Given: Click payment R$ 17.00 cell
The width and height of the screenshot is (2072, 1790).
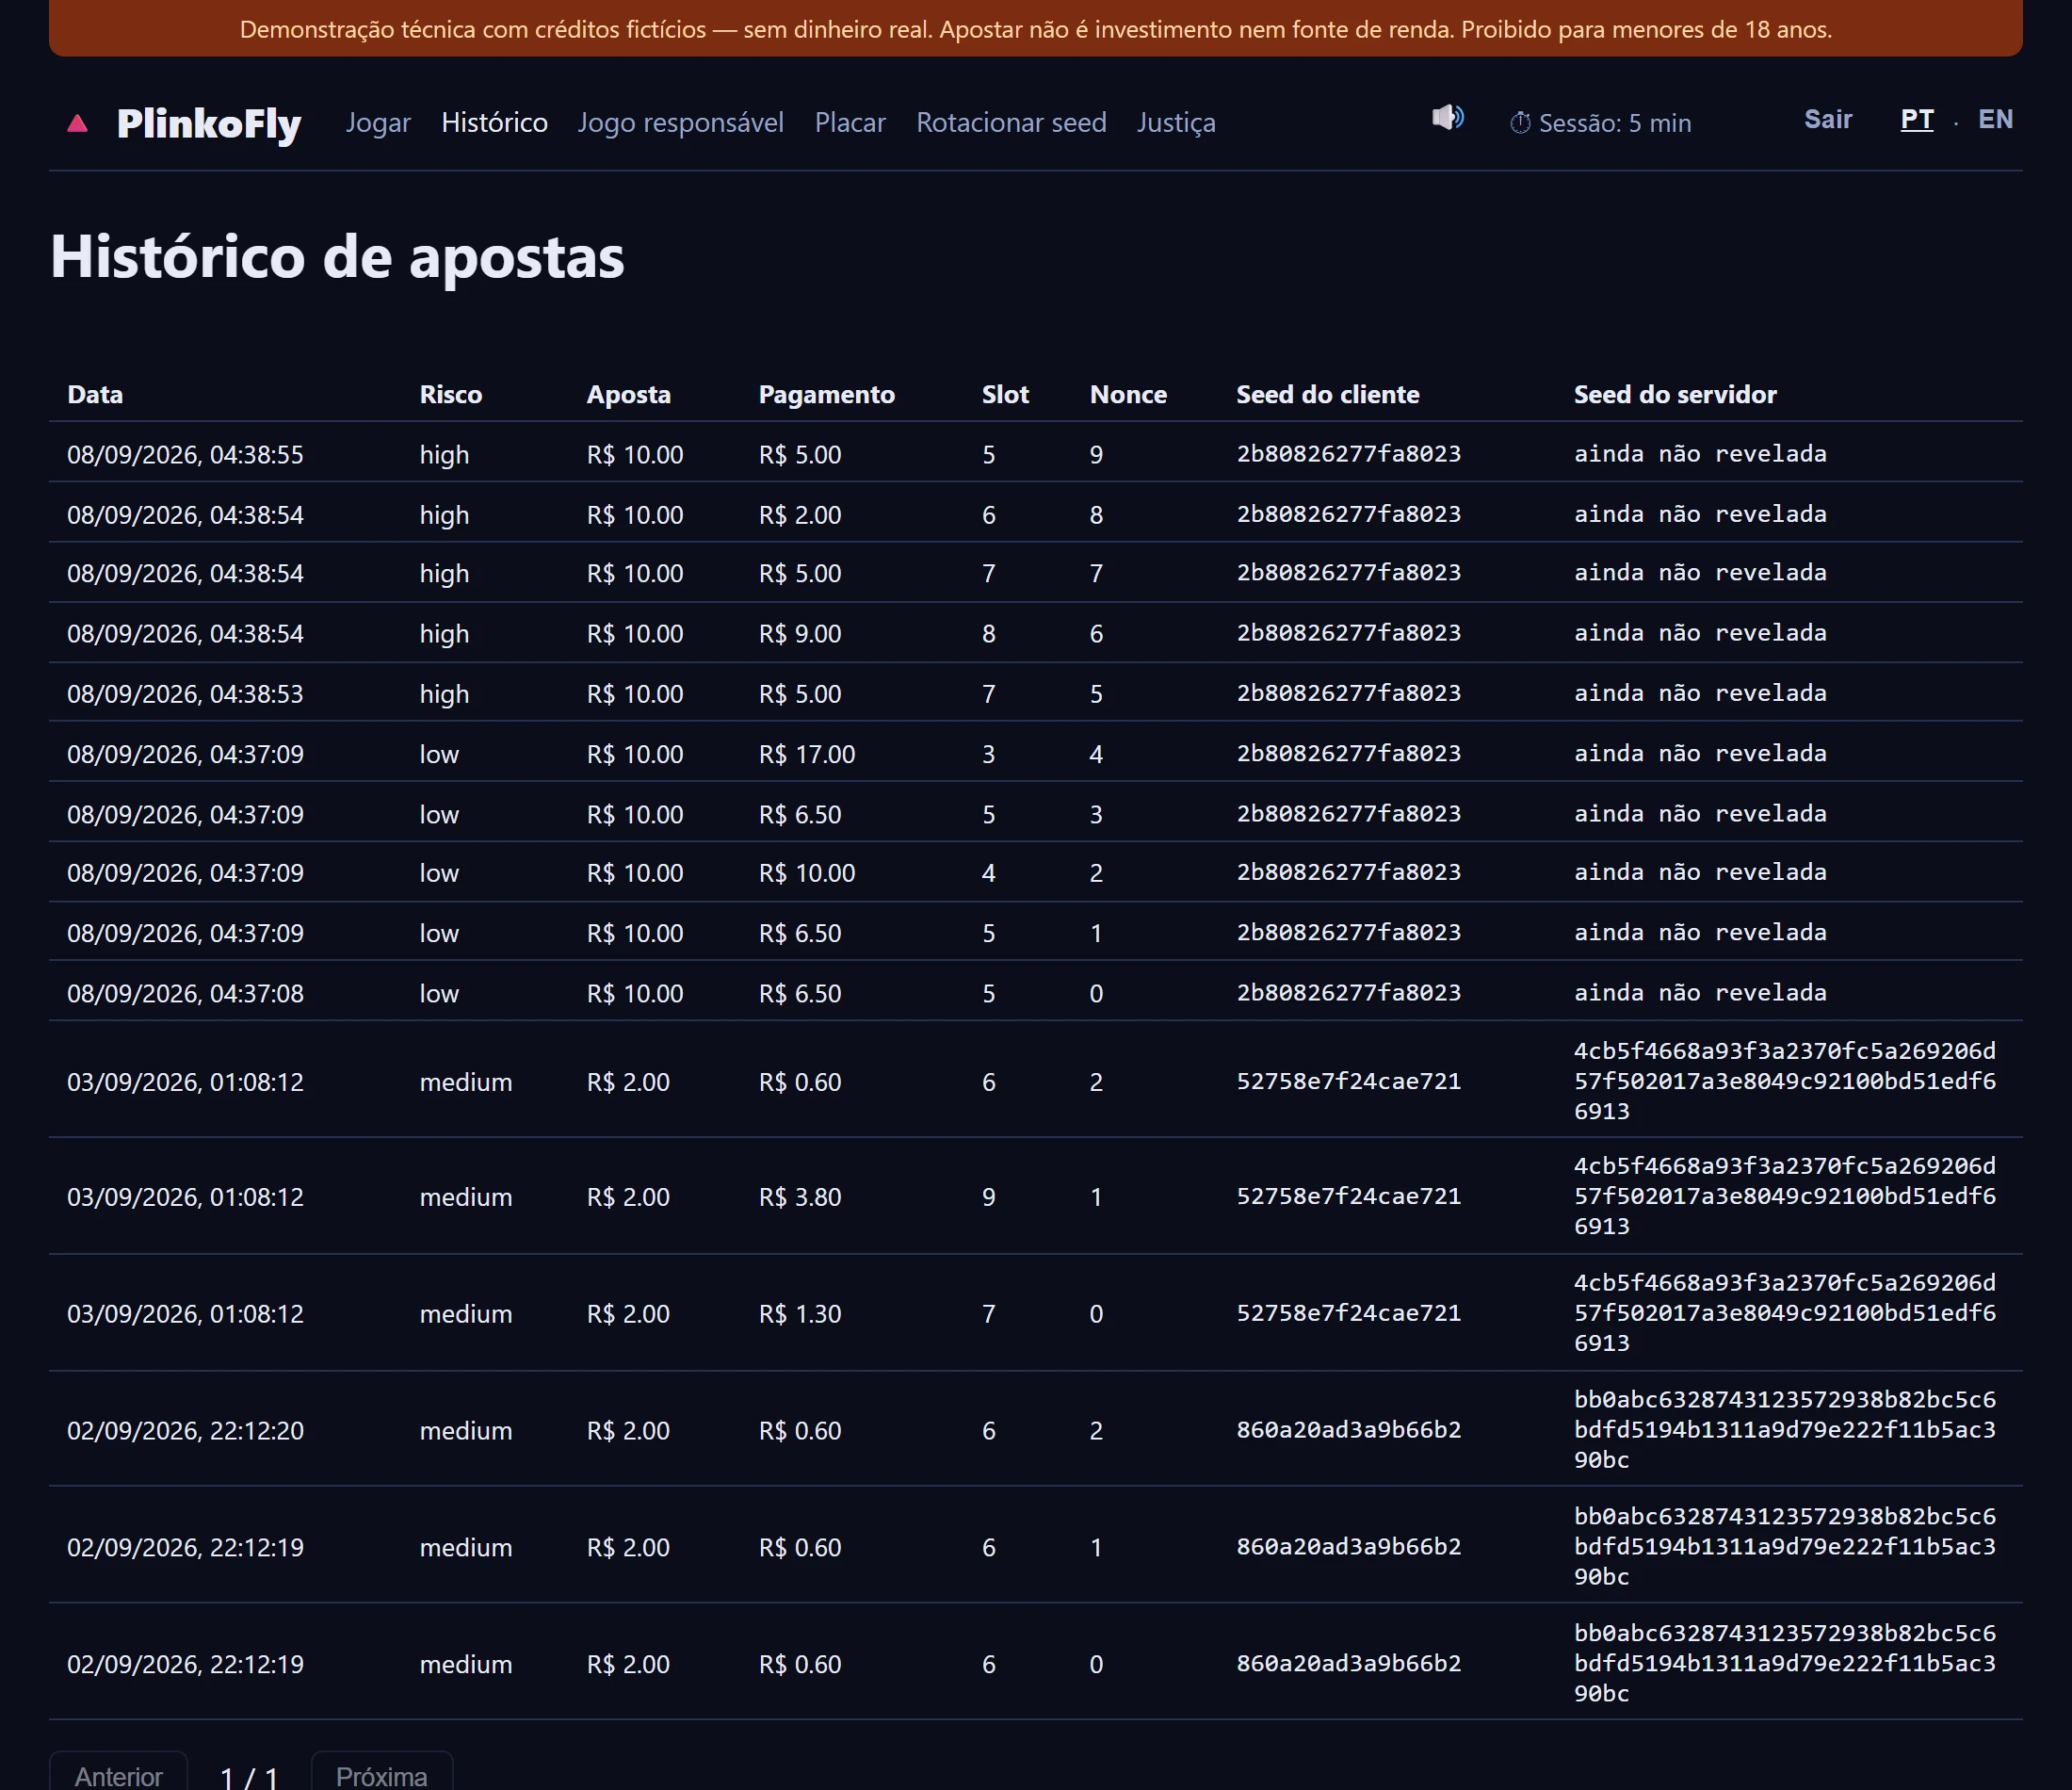Looking at the screenshot, I should click(x=807, y=754).
